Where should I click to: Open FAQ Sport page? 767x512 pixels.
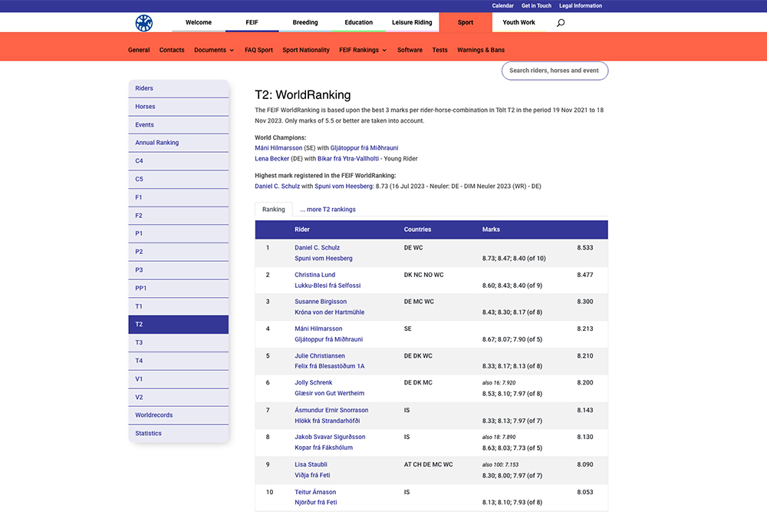258,50
